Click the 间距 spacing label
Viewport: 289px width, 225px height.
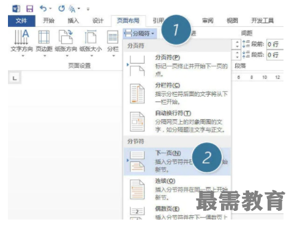click(247, 33)
